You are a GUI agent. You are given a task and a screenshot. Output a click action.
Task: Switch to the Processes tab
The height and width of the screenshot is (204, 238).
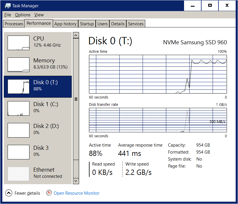(x=14, y=24)
